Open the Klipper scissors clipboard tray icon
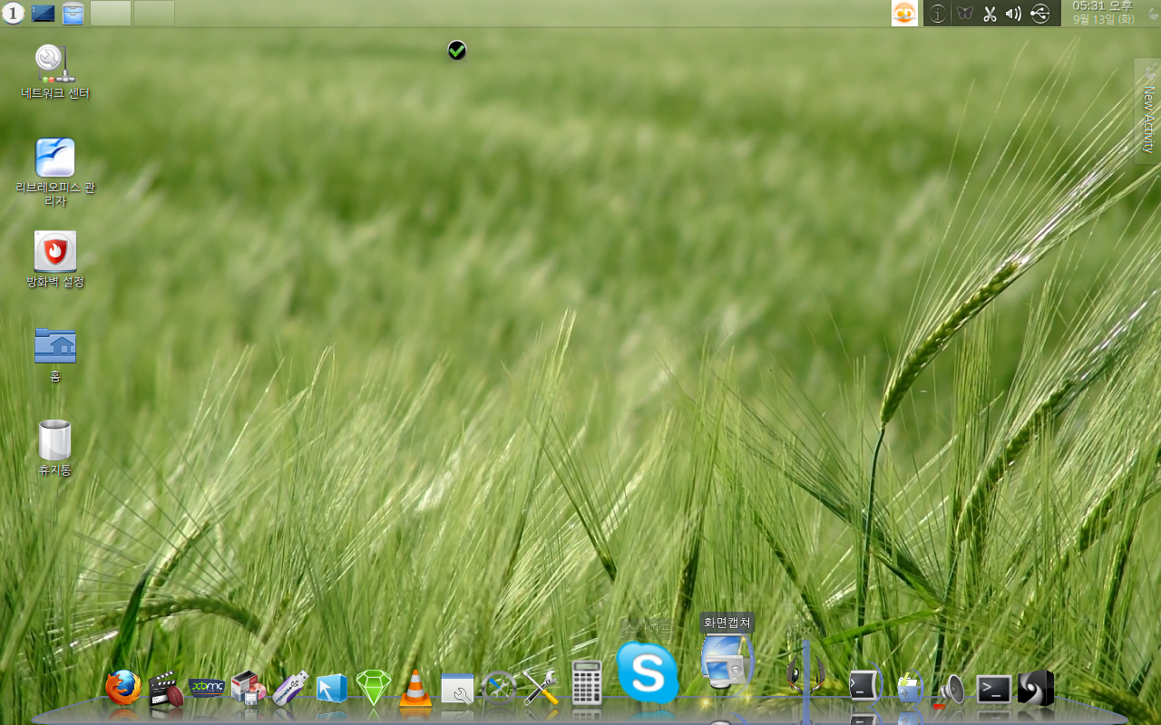The image size is (1161, 725). pyautogui.click(x=990, y=14)
